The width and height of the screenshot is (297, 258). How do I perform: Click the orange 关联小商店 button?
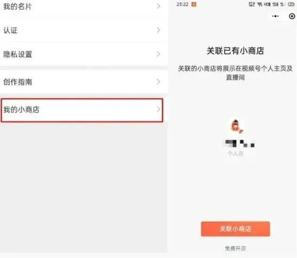235,229
